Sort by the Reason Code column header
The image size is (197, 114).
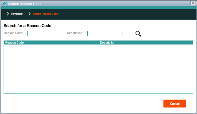[51, 42]
